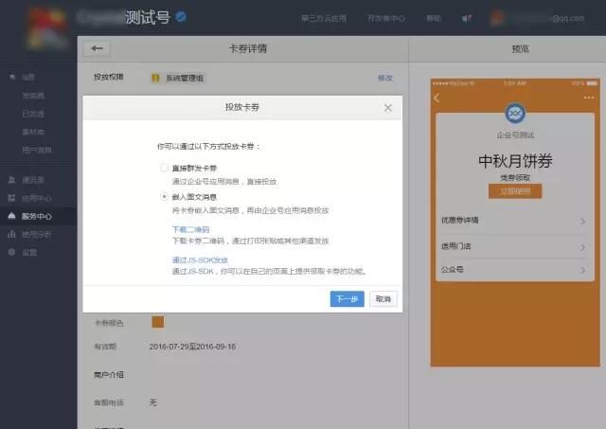Click the blue verified badge beside 测试号
This screenshot has width=606, height=429.
click(181, 17)
